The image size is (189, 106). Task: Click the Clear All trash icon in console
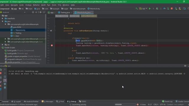(x=5, y=88)
